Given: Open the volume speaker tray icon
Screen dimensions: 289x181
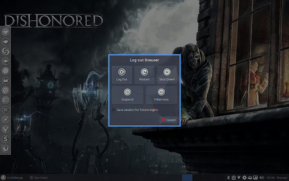Looking at the screenshot, I should pos(261,177).
